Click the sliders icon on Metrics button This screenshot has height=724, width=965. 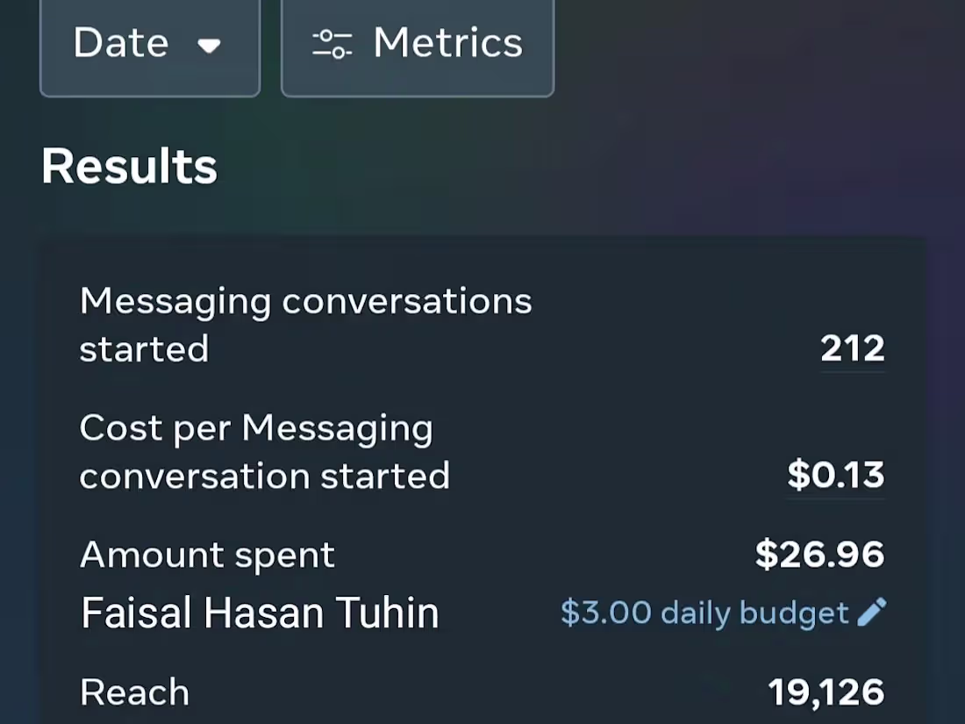coord(332,44)
